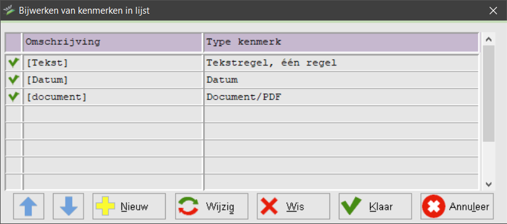The image size is (507, 224).
Task: Confirm changes with Klaar
Action: (x=375, y=206)
